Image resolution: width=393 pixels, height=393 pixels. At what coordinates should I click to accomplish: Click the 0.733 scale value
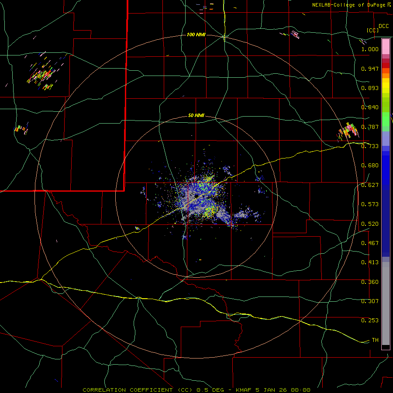tap(370, 146)
